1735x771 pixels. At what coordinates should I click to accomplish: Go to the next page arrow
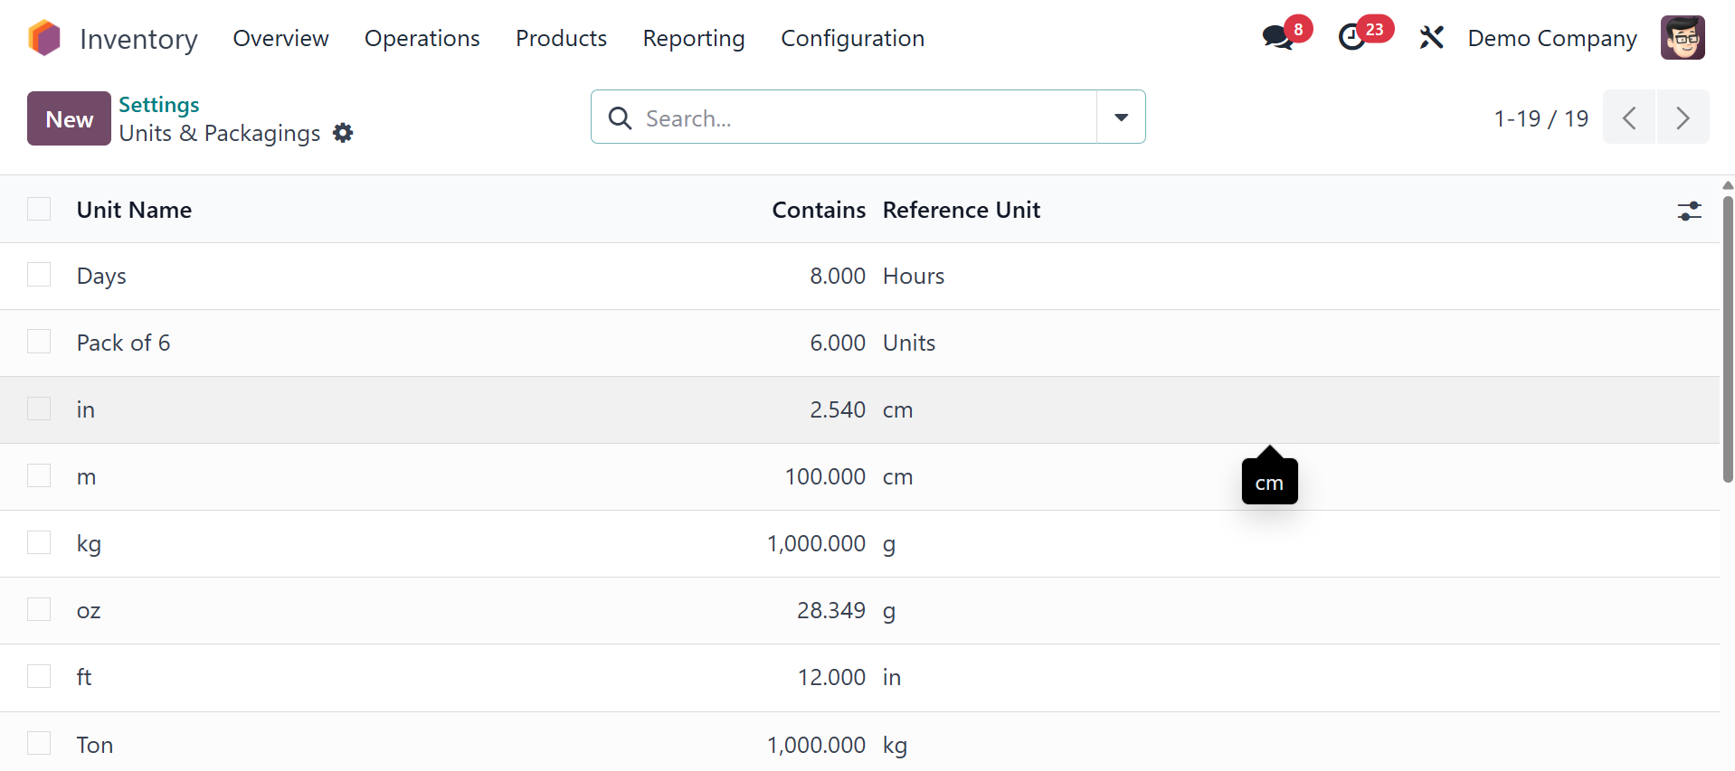(1683, 118)
